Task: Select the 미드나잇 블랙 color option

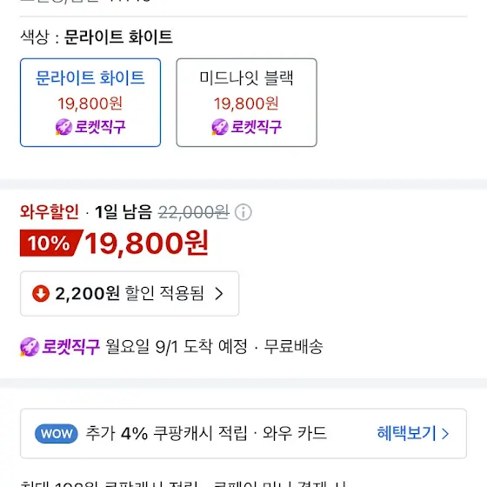Action: [x=247, y=103]
